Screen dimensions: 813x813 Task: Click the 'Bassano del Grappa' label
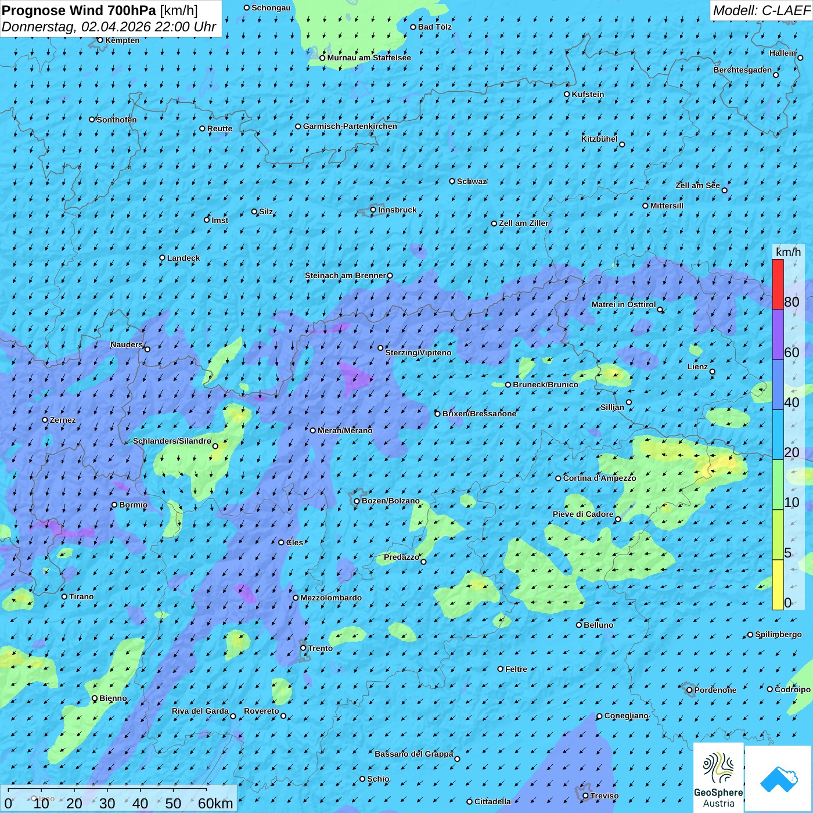tap(414, 754)
